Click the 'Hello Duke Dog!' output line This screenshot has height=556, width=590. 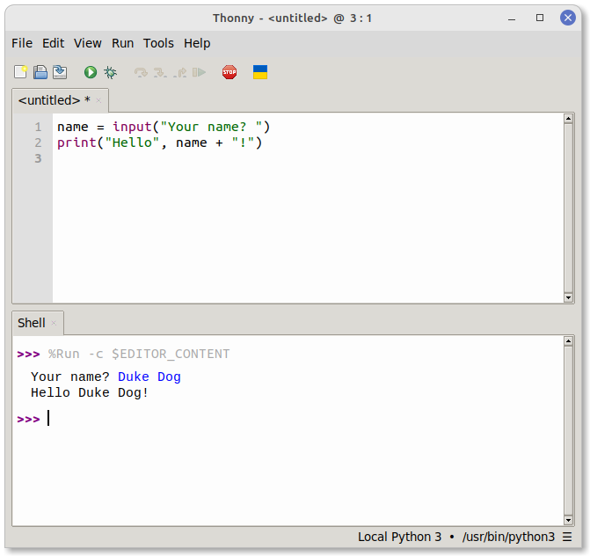[90, 392]
